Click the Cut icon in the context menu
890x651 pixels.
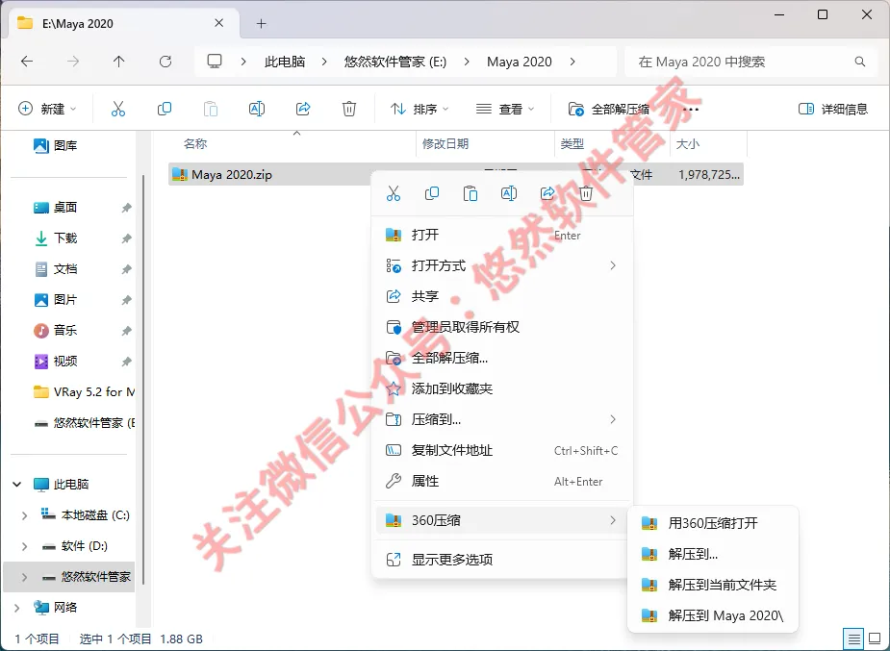394,194
